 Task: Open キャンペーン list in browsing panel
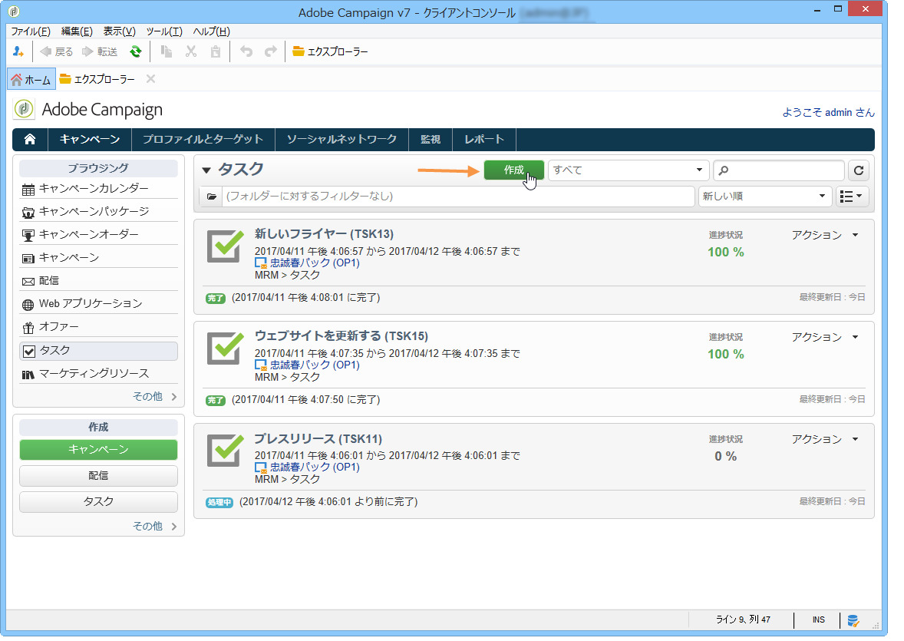(98, 258)
